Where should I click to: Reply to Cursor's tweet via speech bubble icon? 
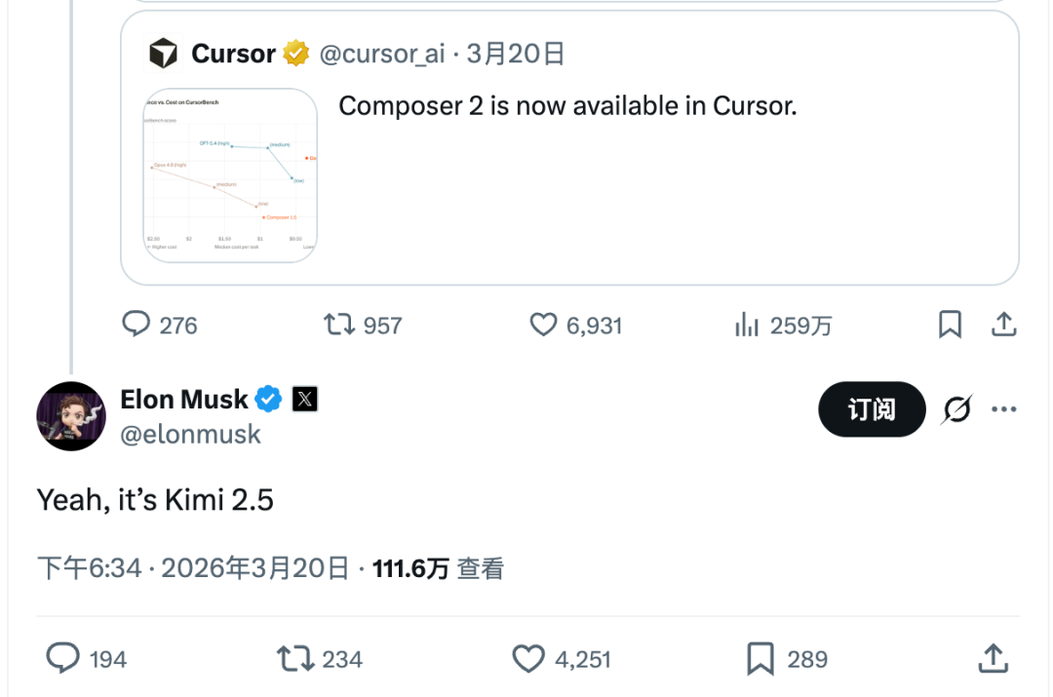(136, 325)
